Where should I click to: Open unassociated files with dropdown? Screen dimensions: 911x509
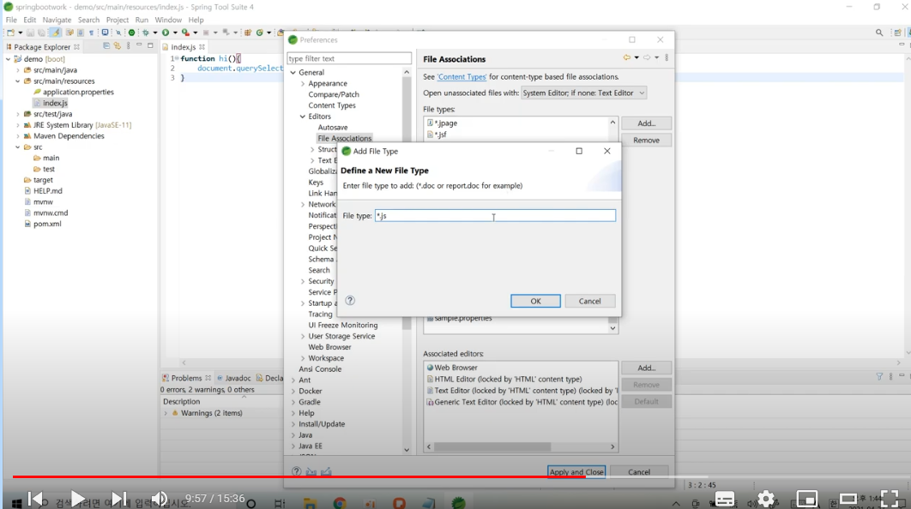583,93
